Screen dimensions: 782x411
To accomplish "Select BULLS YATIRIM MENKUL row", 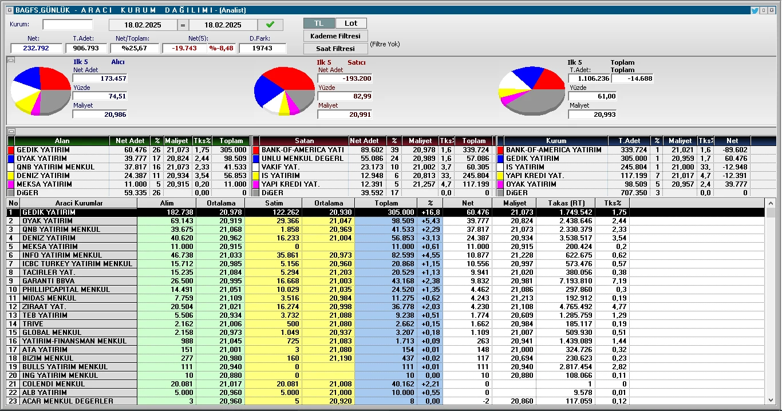I will tap(386, 367).
